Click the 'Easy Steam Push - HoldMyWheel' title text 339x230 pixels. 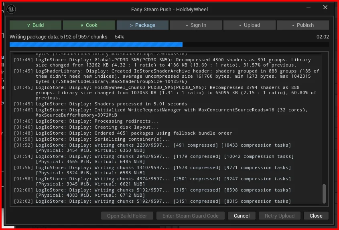[x=169, y=10]
